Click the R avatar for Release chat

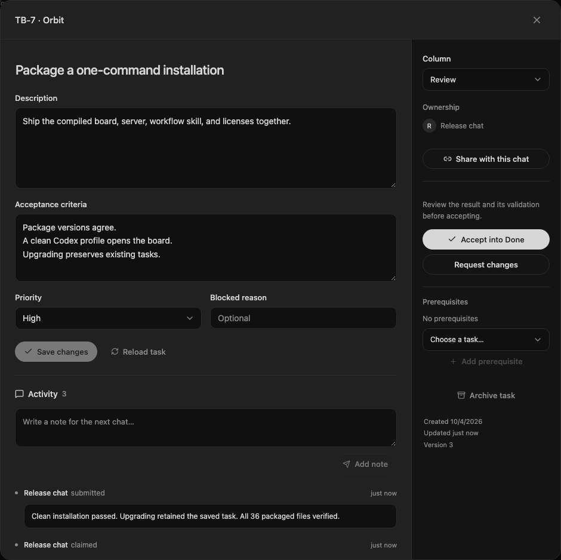[429, 126]
